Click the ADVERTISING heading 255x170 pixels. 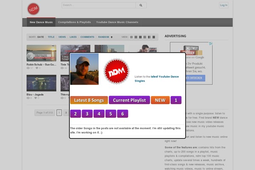[x=175, y=36]
